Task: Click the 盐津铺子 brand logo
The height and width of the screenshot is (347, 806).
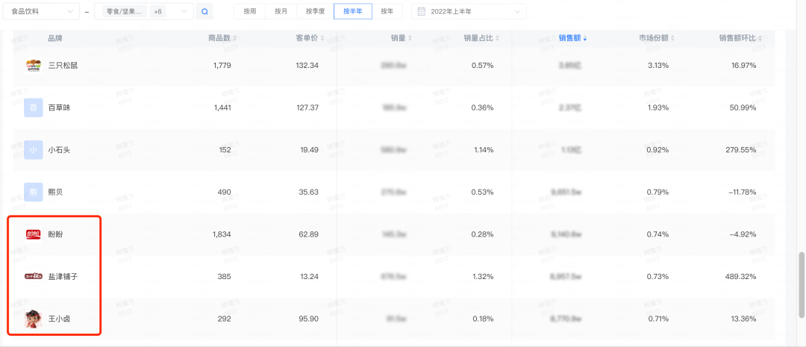Action: 34,277
